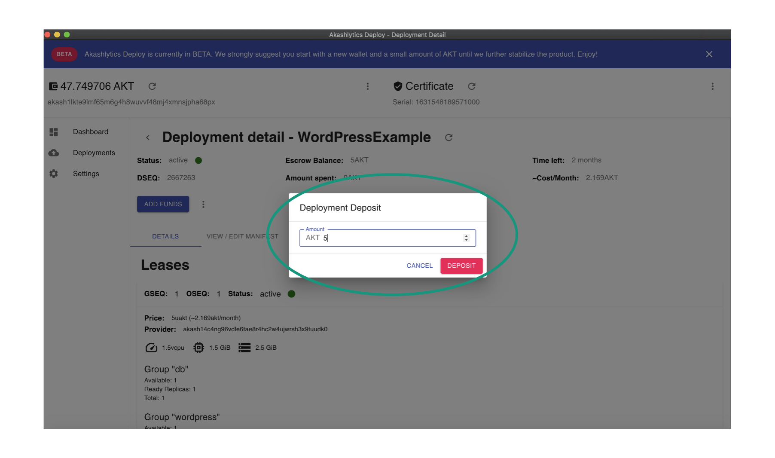The width and height of the screenshot is (775, 458).
Task: Click the Amount field number stepper
Action: [466, 238]
